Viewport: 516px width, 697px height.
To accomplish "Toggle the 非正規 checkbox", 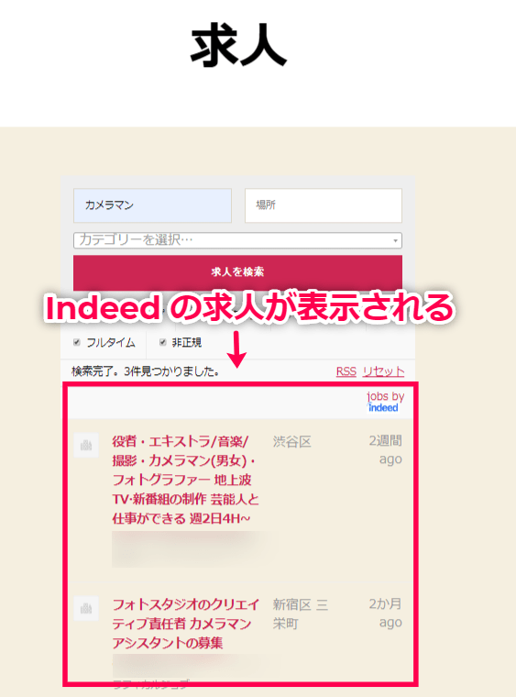I will [x=162, y=342].
